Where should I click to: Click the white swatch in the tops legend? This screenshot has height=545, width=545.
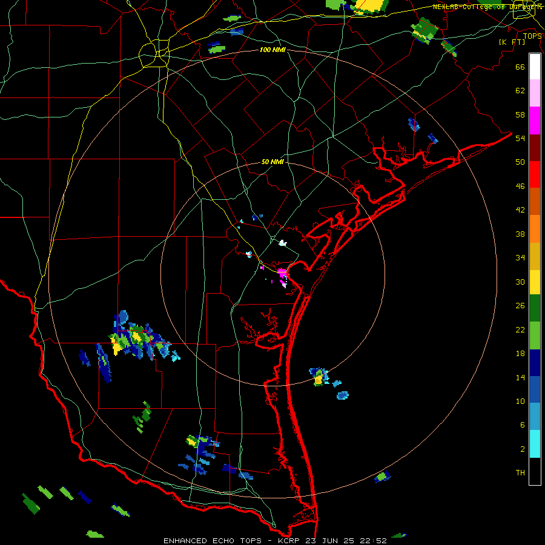tap(535, 67)
